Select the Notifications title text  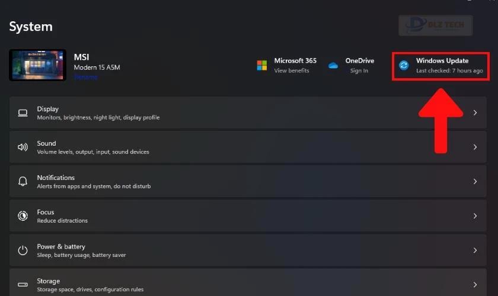[x=56, y=178]
